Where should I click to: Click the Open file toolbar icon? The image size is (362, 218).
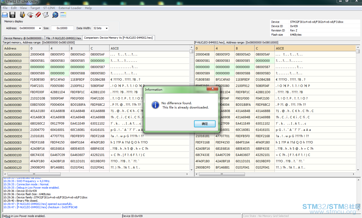[x=5, y=15]
